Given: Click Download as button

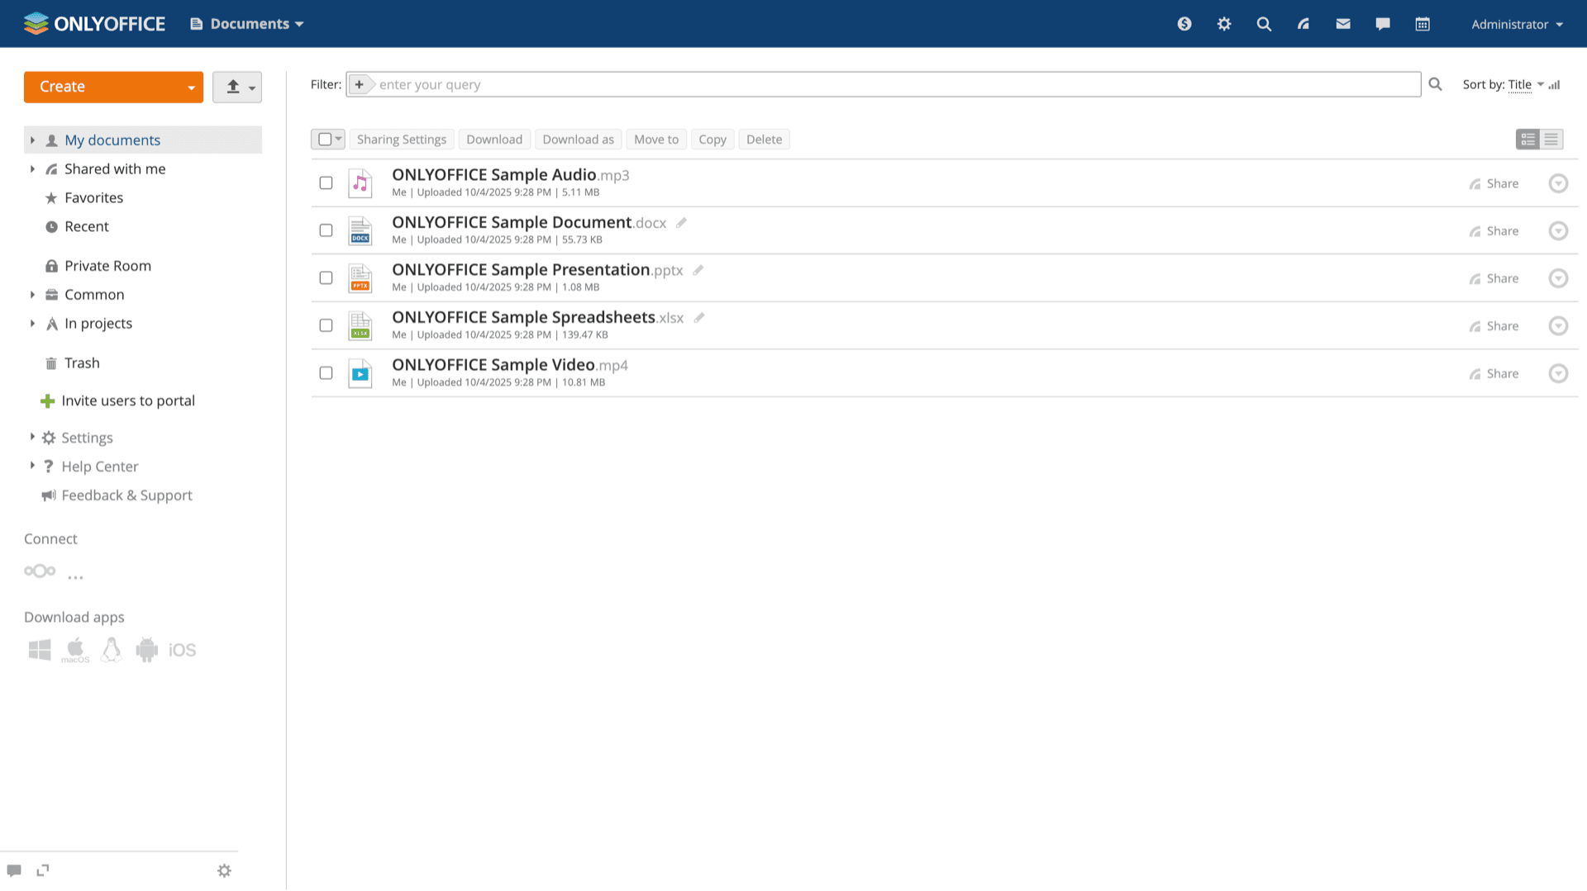Looking at the screenshot, I should [579, 140].
